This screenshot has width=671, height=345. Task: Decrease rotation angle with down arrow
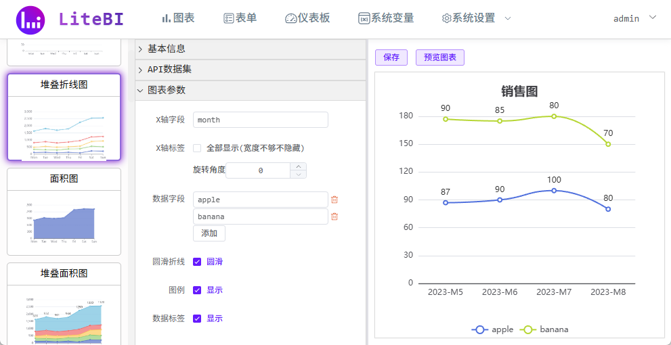[x=299, y=175]
